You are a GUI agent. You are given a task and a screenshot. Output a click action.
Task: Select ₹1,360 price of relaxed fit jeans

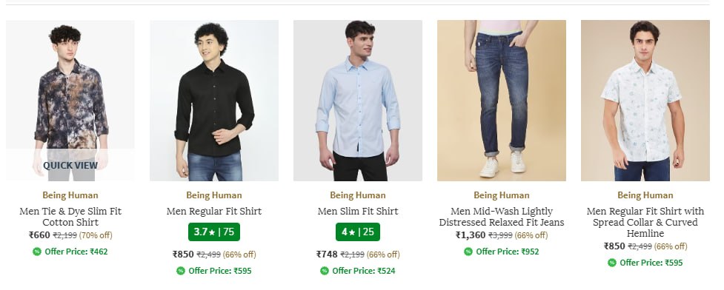click(x=471, y=235)
